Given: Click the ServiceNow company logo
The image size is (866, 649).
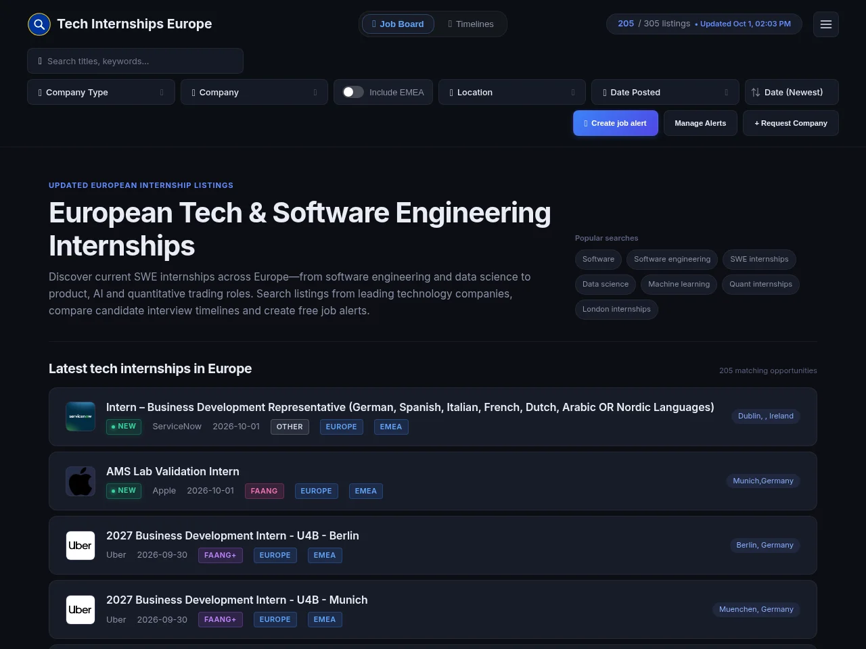Looking at the screenshot, I should (81, 416).
